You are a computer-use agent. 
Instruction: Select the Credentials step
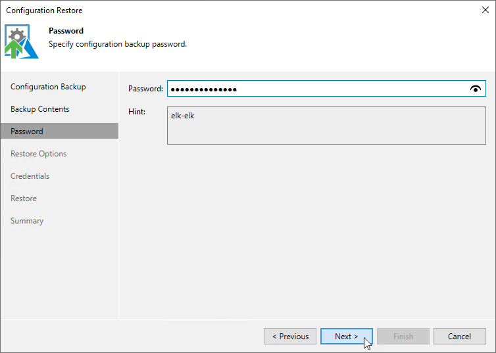pos(30,176)
